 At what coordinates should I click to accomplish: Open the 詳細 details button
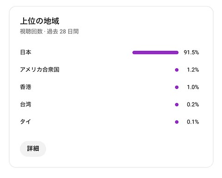[x=33, y=149]
